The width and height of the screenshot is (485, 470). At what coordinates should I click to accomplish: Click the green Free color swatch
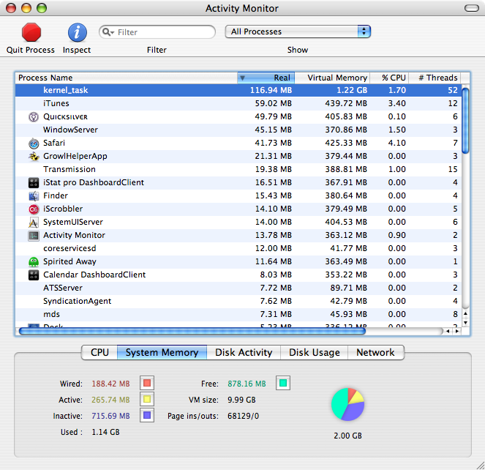282,383
